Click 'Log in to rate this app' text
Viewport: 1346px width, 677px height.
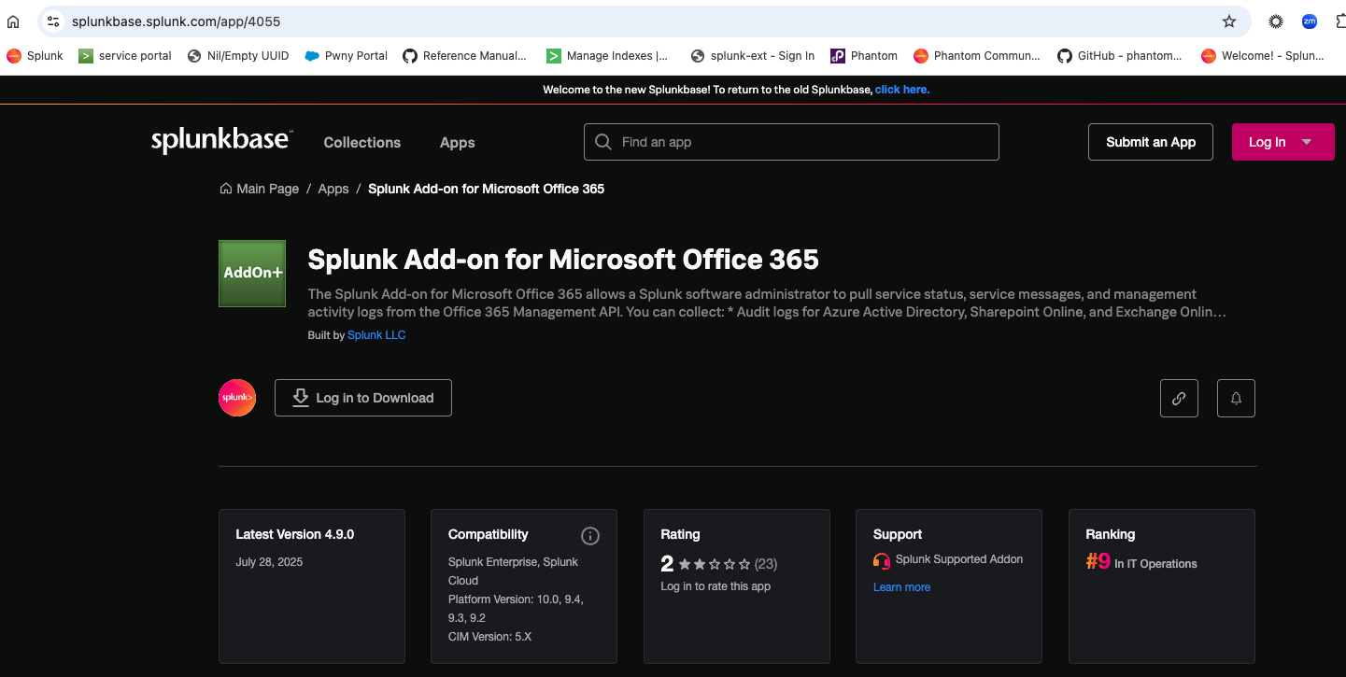pyautogui.click(x=716, y=586)
